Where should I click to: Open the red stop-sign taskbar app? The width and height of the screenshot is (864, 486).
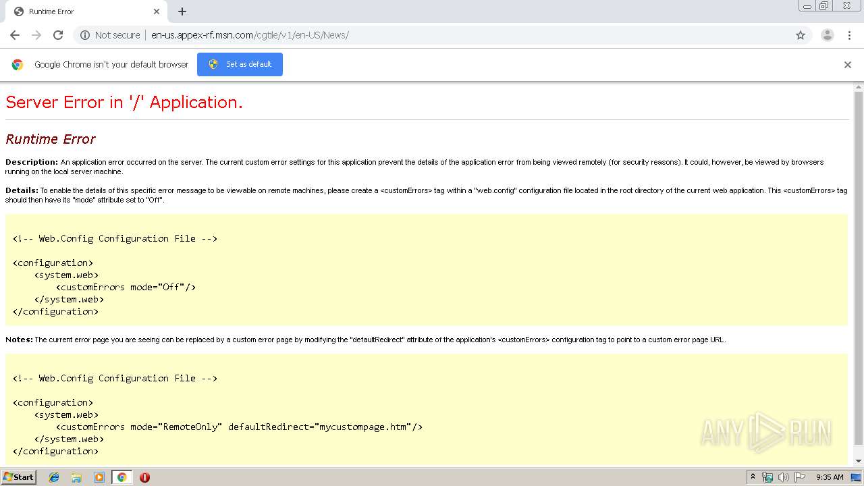pyautogui.click(x=144, y=477)
